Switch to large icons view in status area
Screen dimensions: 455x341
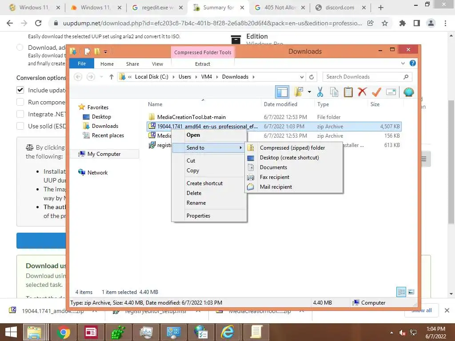pos(411,292)
